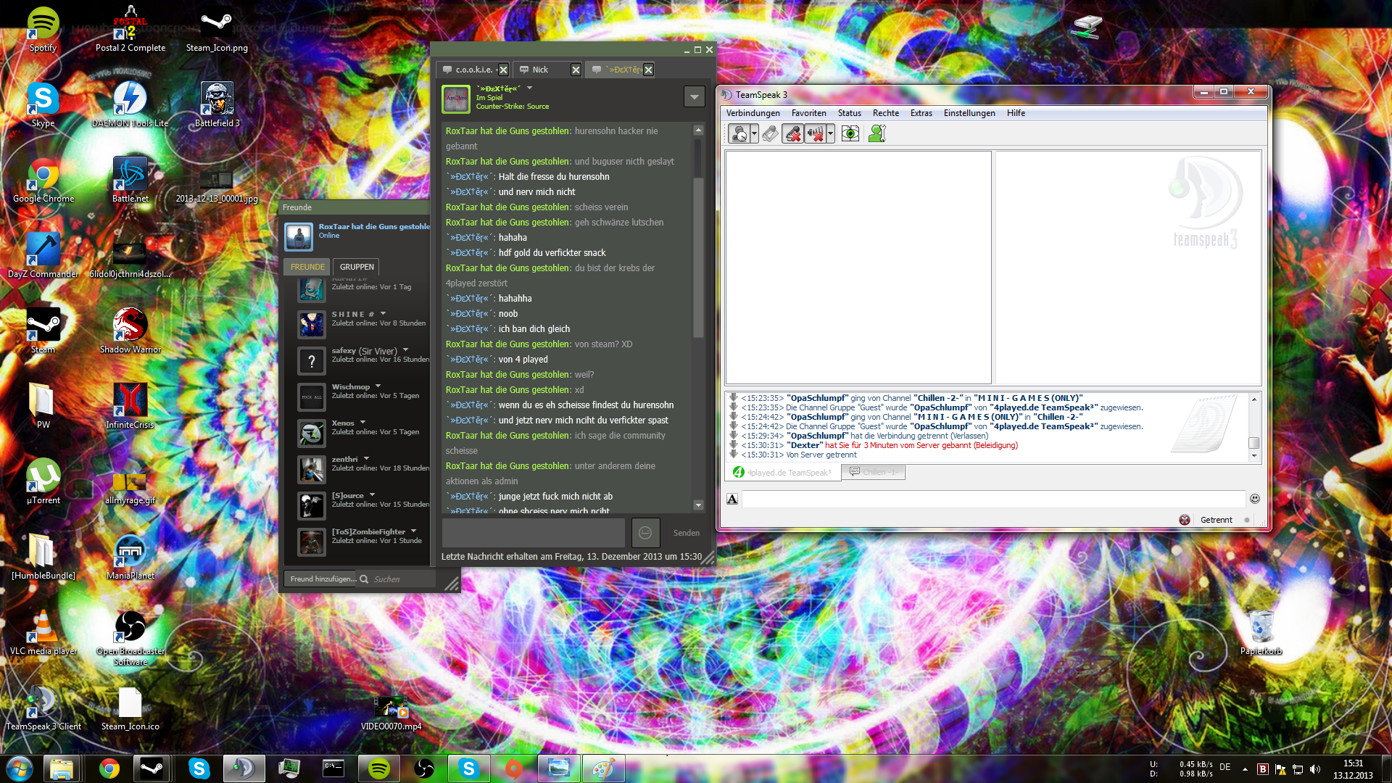
Task: Switch to c.o.o.k.i.e. chat tab
Action: point(468,70)
